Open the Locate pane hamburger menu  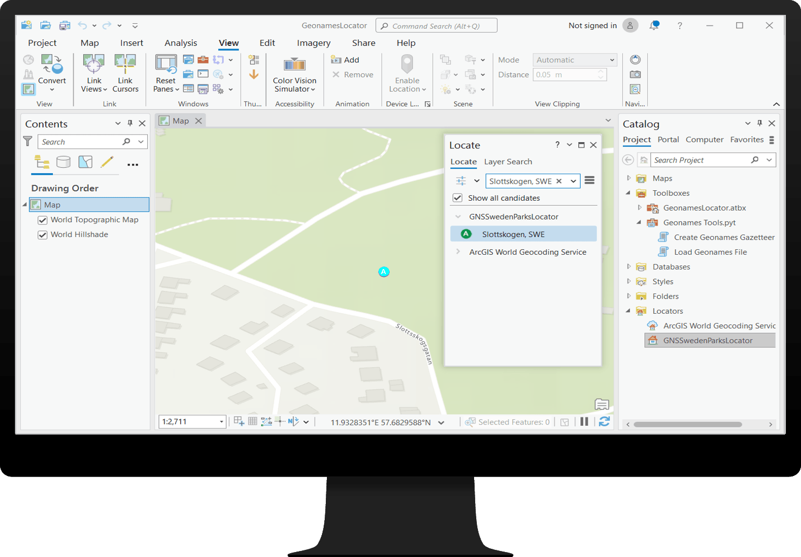coord(589,180)
